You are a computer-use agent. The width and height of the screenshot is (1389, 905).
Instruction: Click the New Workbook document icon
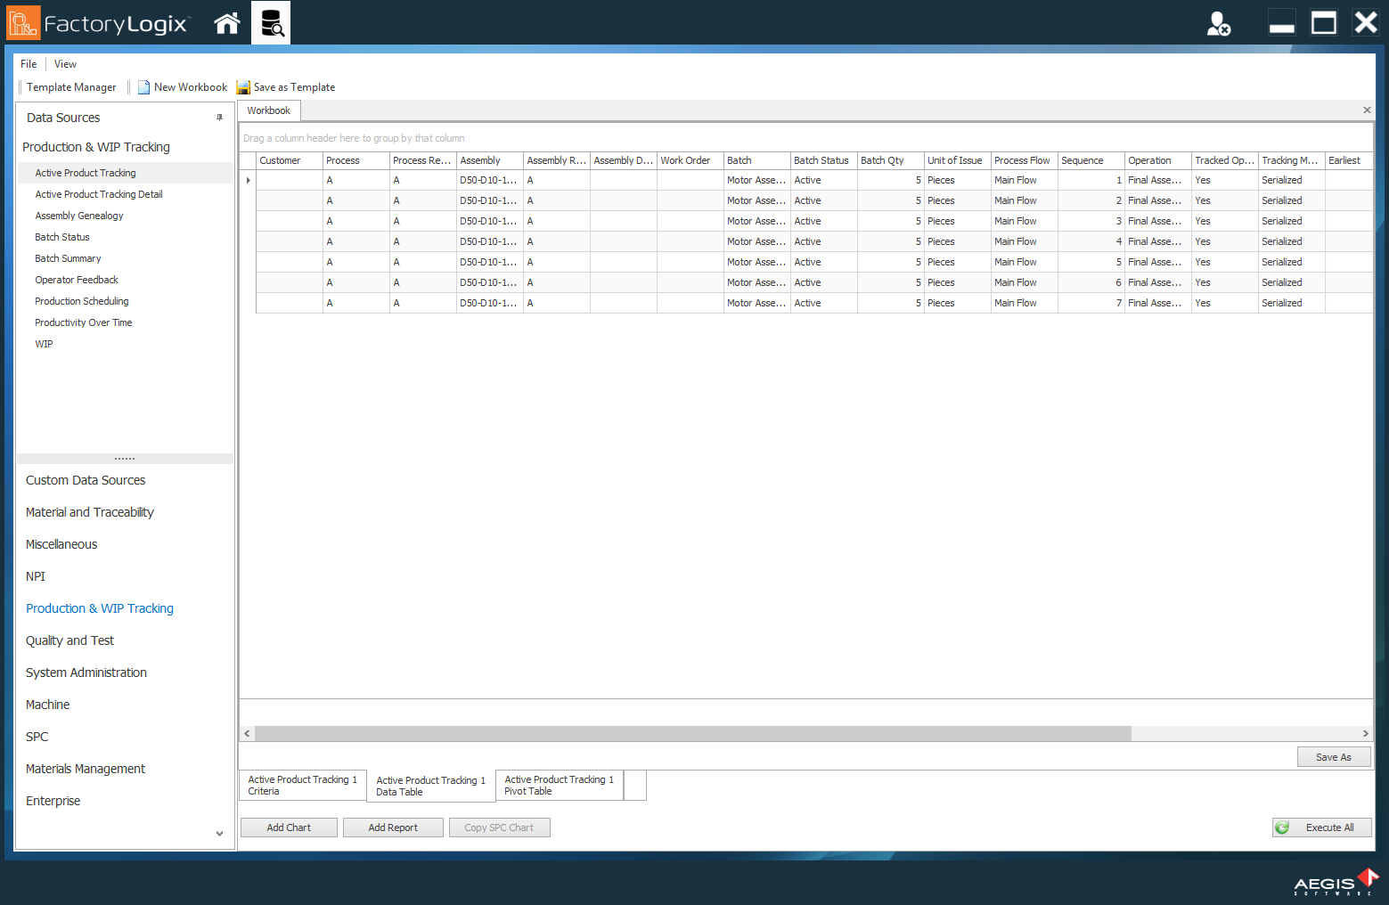point(143,86)
